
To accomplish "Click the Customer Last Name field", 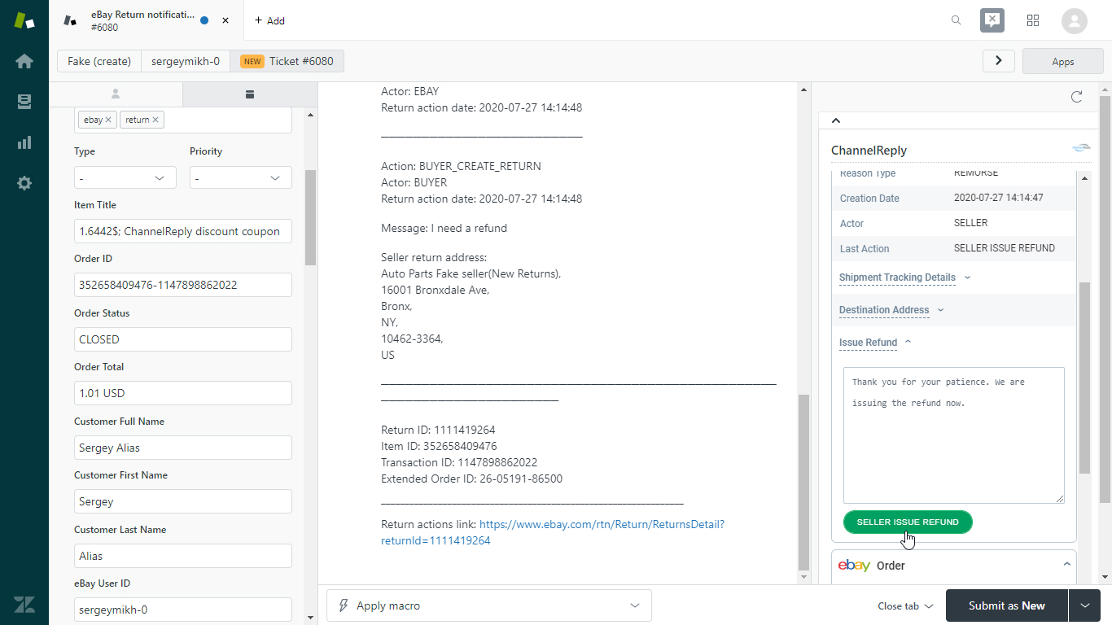I will pos(183,556).
